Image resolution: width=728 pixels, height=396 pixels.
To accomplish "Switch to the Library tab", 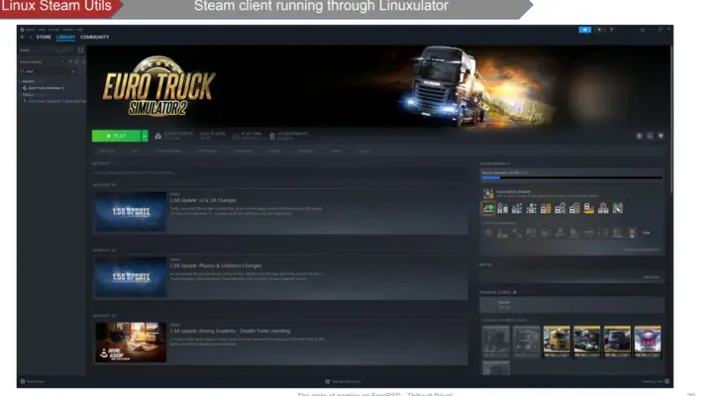I will point(65,38).
